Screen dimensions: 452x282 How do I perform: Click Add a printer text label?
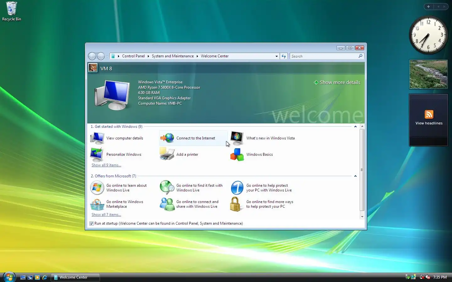pos(187,154)
